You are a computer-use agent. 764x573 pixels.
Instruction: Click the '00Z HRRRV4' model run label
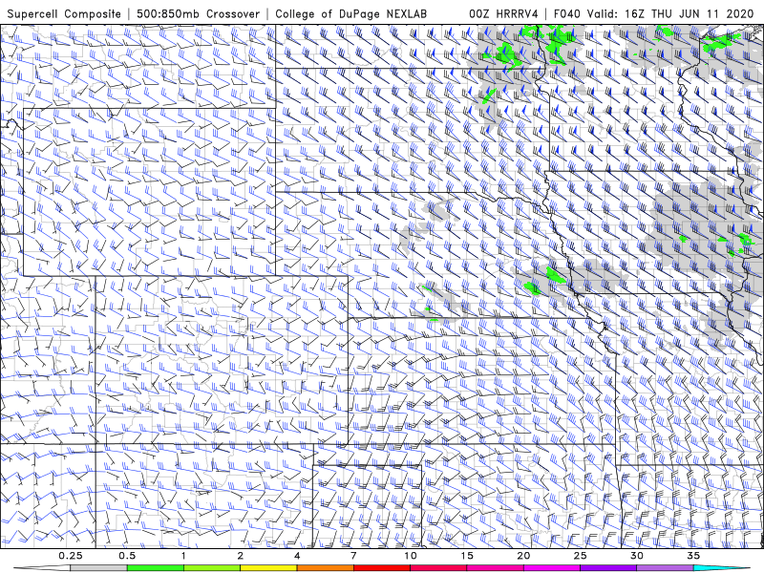point(503,13)
